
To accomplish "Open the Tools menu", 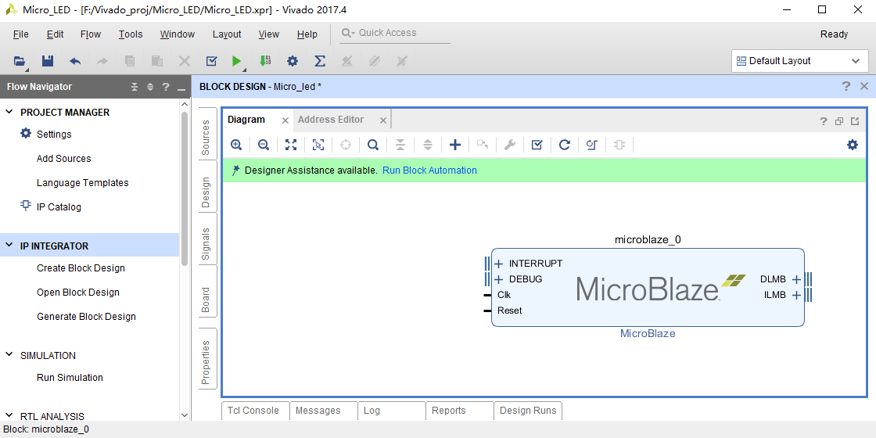I will [x=131, y=34].
